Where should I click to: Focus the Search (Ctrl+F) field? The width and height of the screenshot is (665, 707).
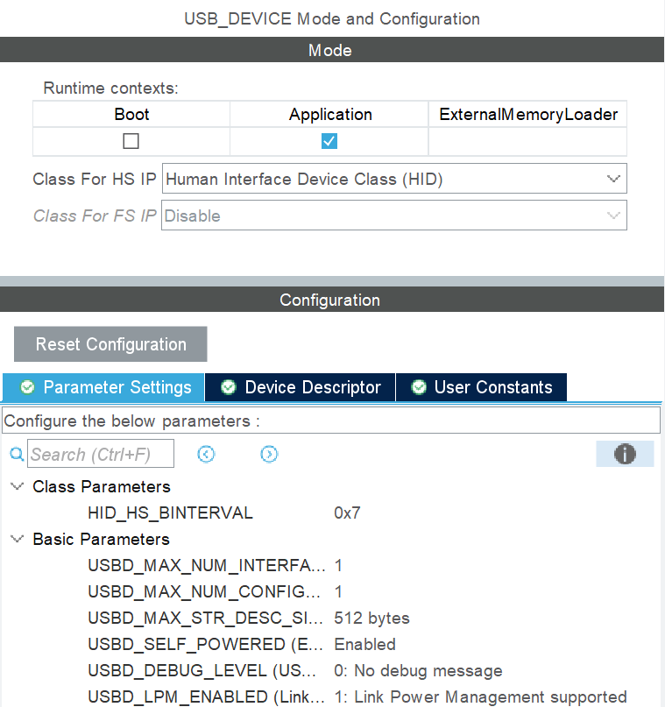[101, 454]
